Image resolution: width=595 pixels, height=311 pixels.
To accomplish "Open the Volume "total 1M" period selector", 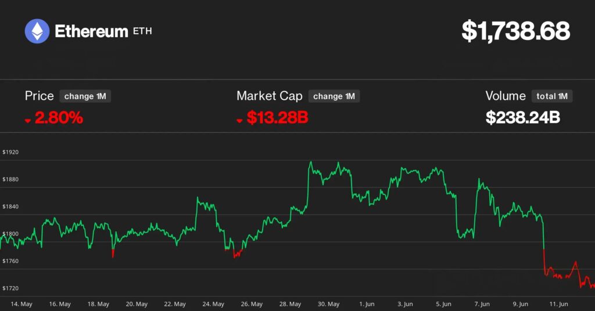I will click(x=552, y=96).
